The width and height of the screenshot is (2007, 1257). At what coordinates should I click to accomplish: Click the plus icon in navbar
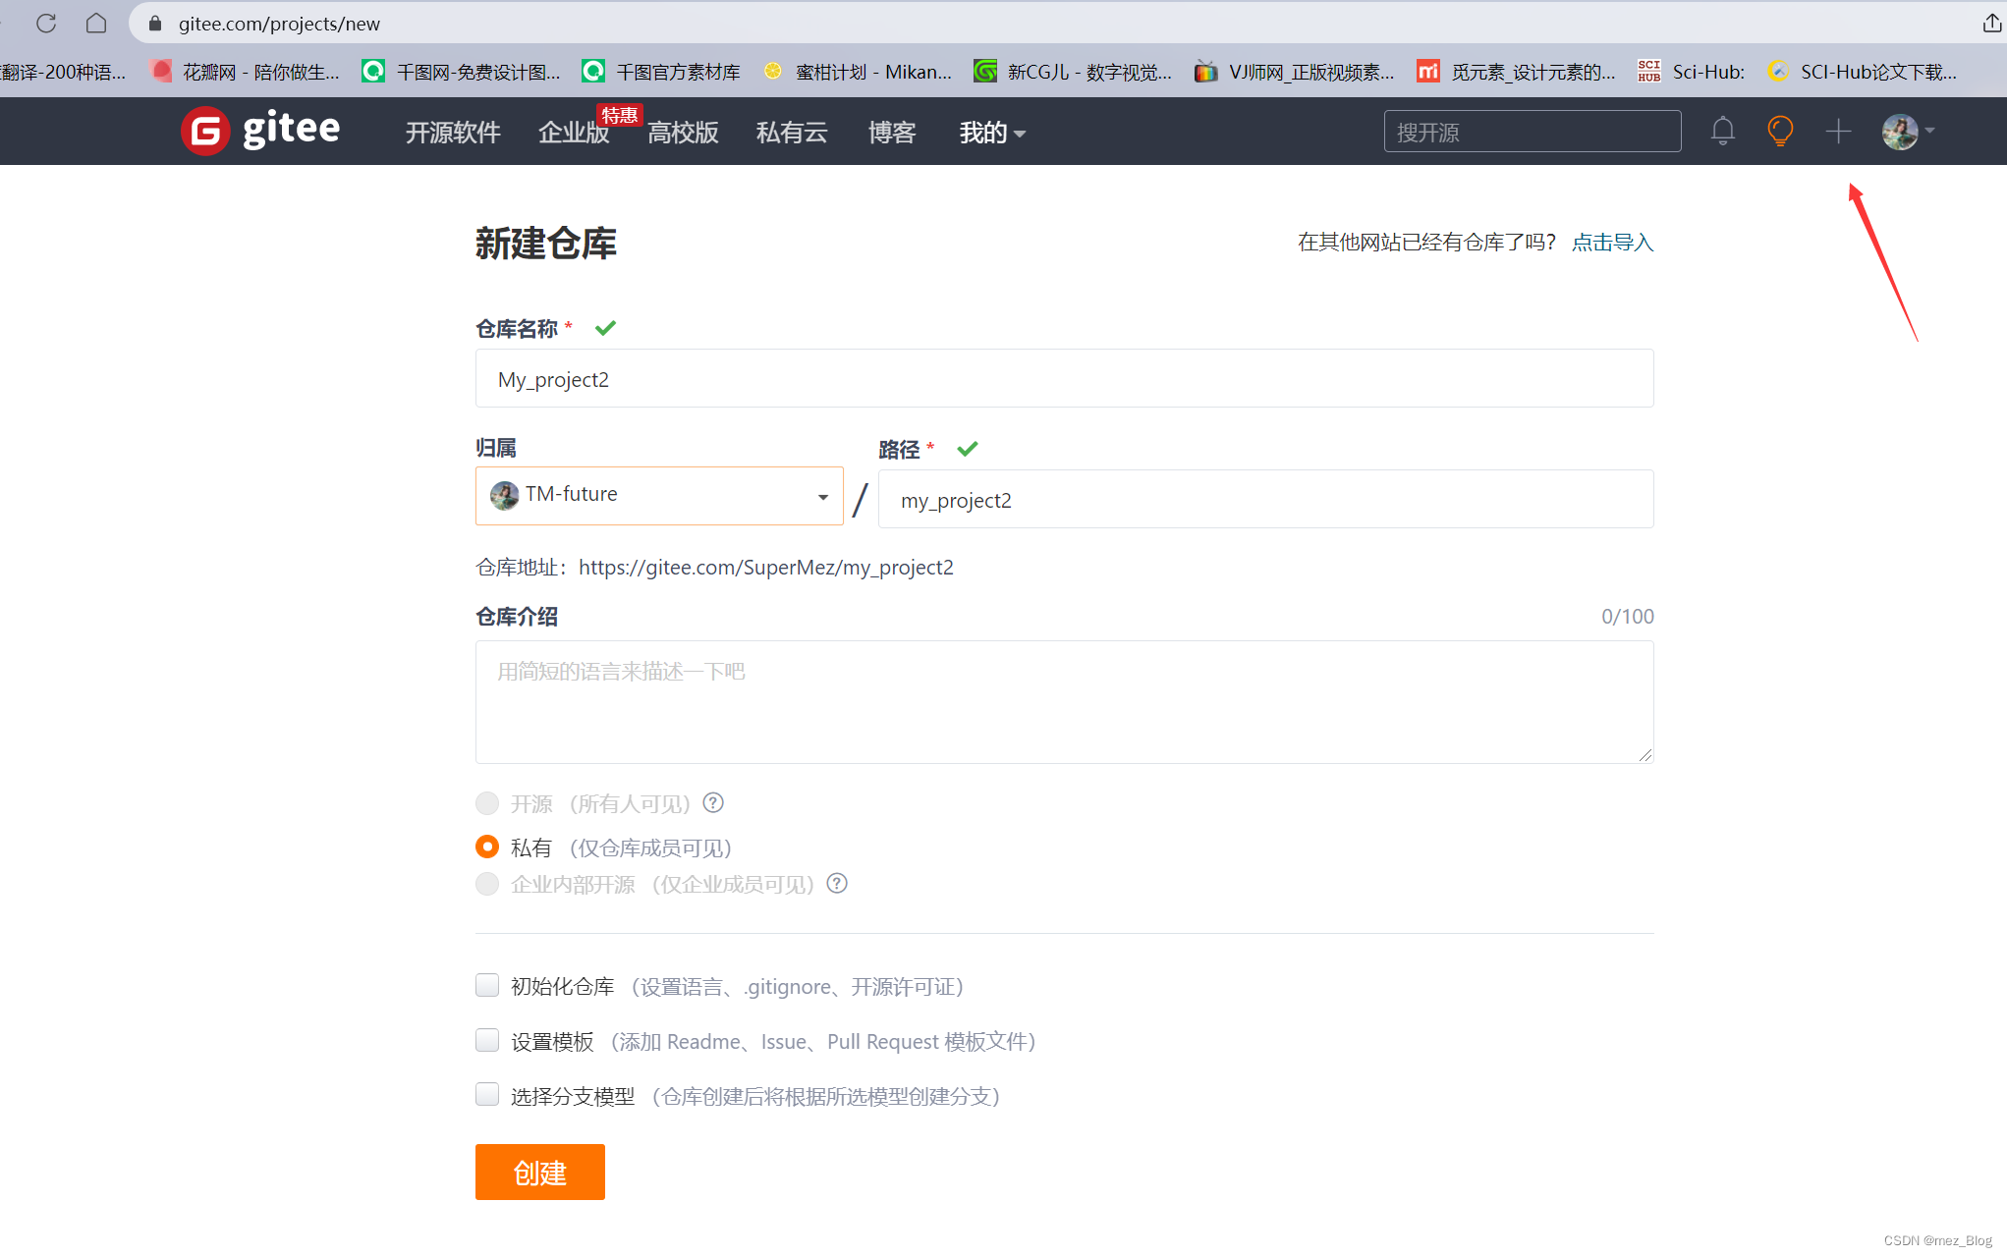pos(1838,131)
